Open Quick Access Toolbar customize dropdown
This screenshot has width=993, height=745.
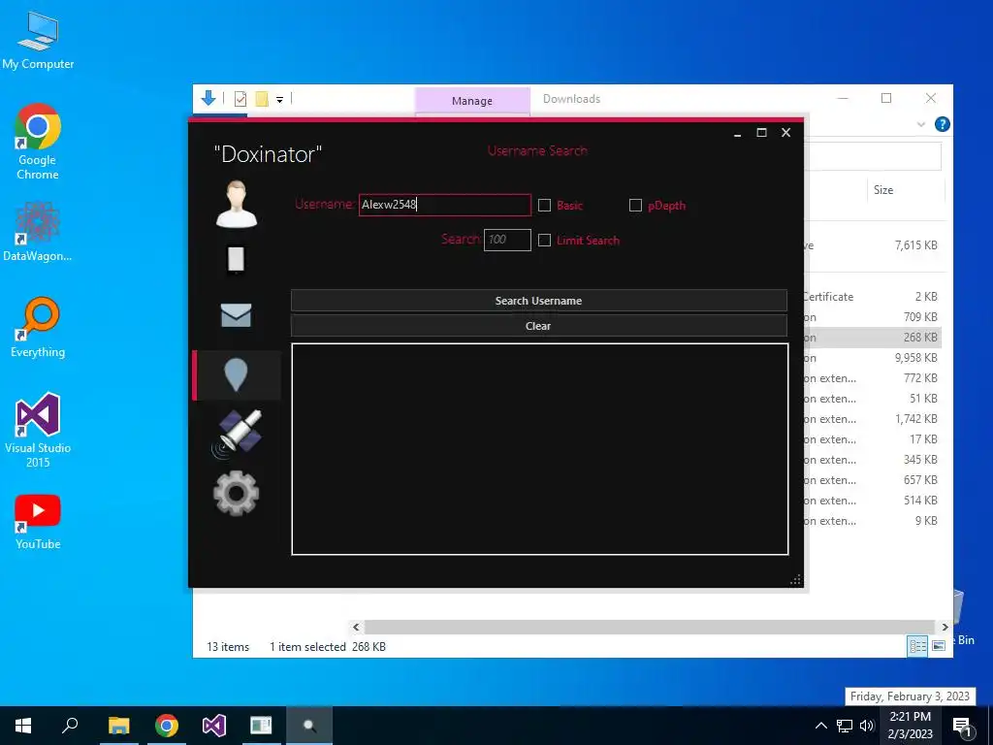[279, 100]
